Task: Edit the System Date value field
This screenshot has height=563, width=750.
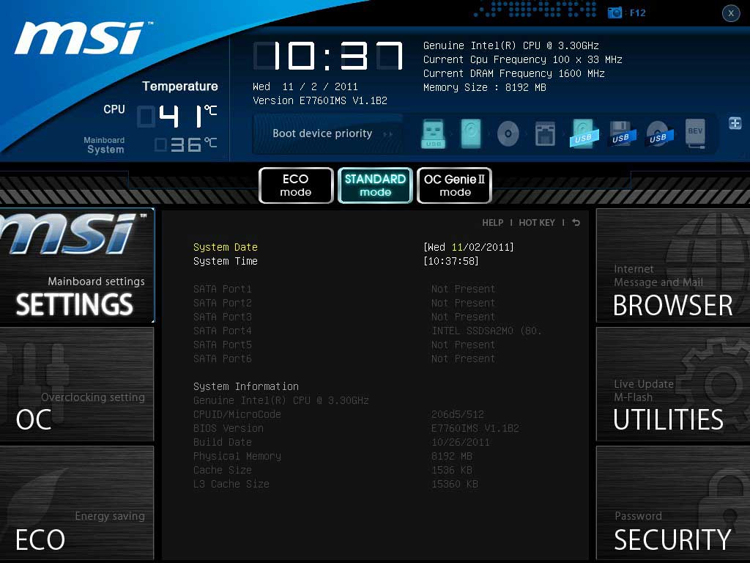Action: pos(469,247)
